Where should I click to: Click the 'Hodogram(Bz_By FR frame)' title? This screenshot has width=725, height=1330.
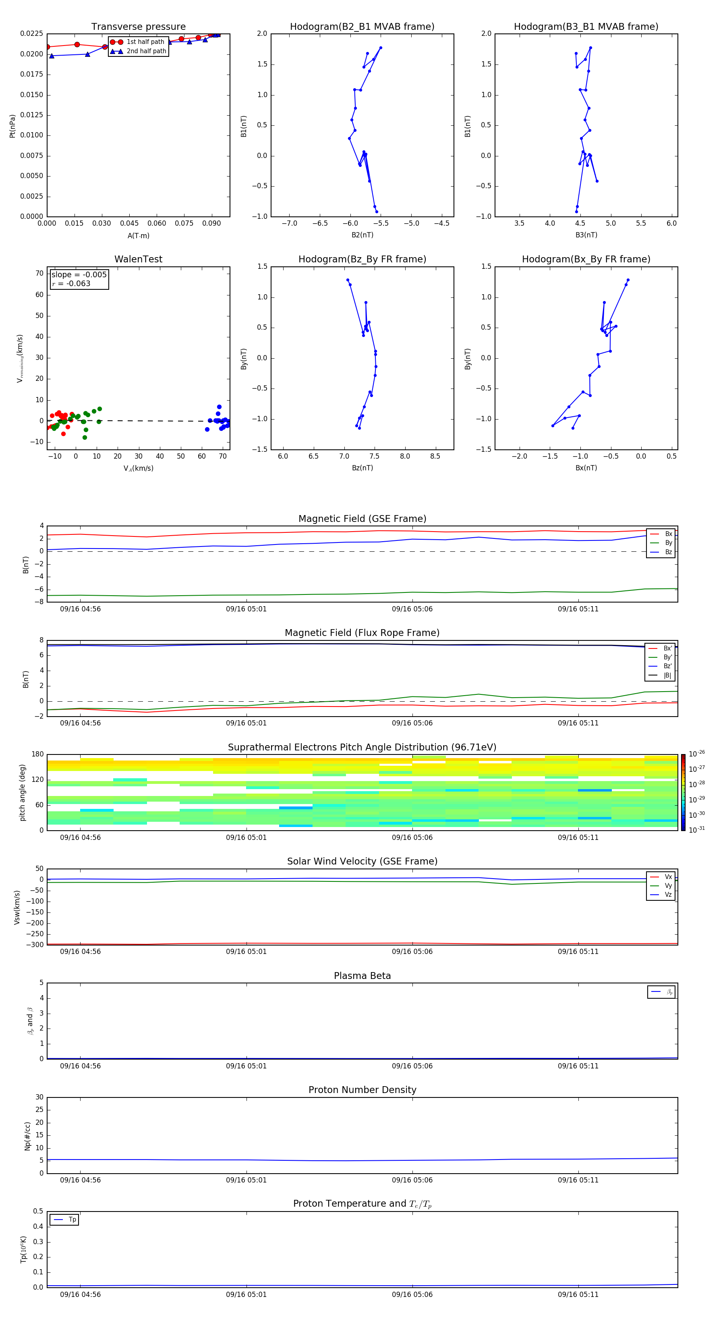(362, 259)
